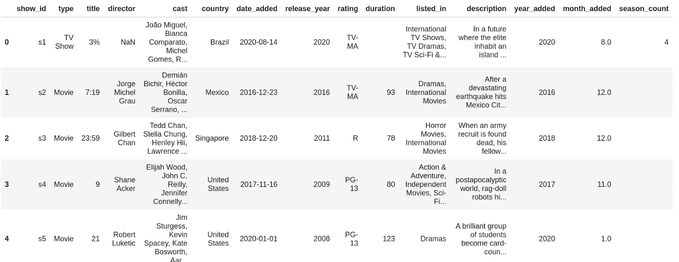Image resolution: width=679 pixels, height=262 pixels.
Task: Click the cast cell starting with Elijah Wood
Action: pos(167,184)
